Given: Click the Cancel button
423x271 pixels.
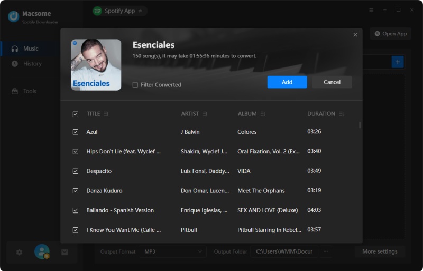Looking at the screenshot, I should 332,82.
